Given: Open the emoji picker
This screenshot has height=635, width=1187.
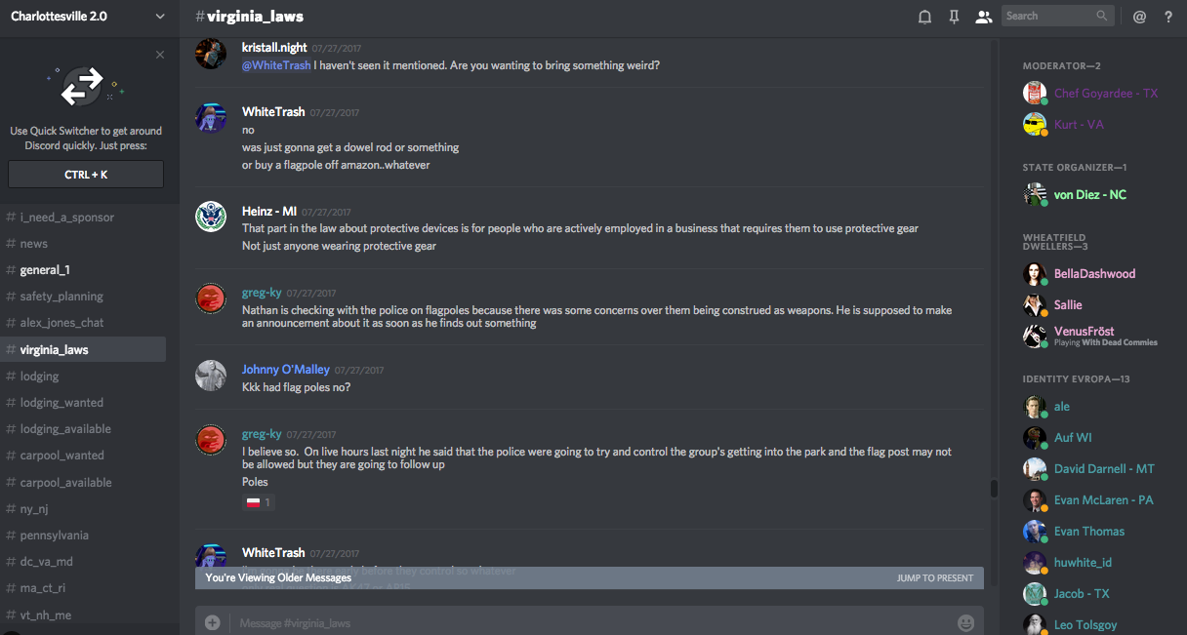Looking at the screenshot, I should (966, 622).
